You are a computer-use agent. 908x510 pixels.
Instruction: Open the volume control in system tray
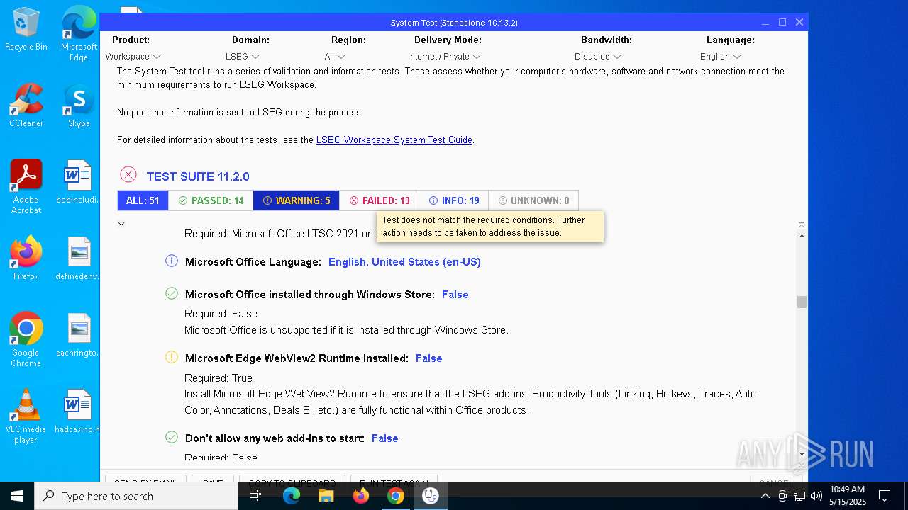(x=816, y=496)
